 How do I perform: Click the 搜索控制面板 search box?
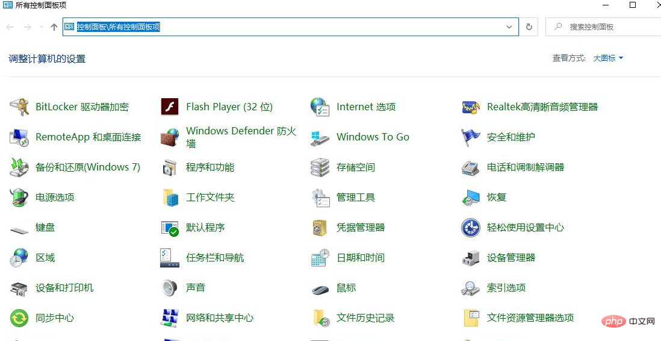tap(603, 27)
